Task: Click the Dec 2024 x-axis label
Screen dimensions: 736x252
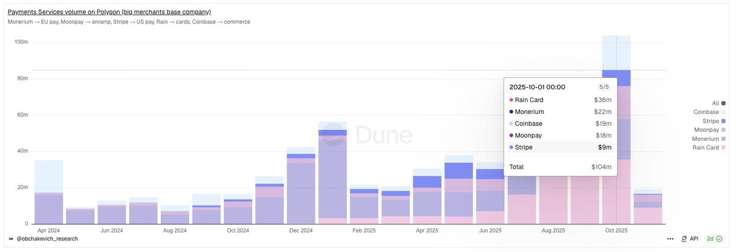Action: [301, 231]
